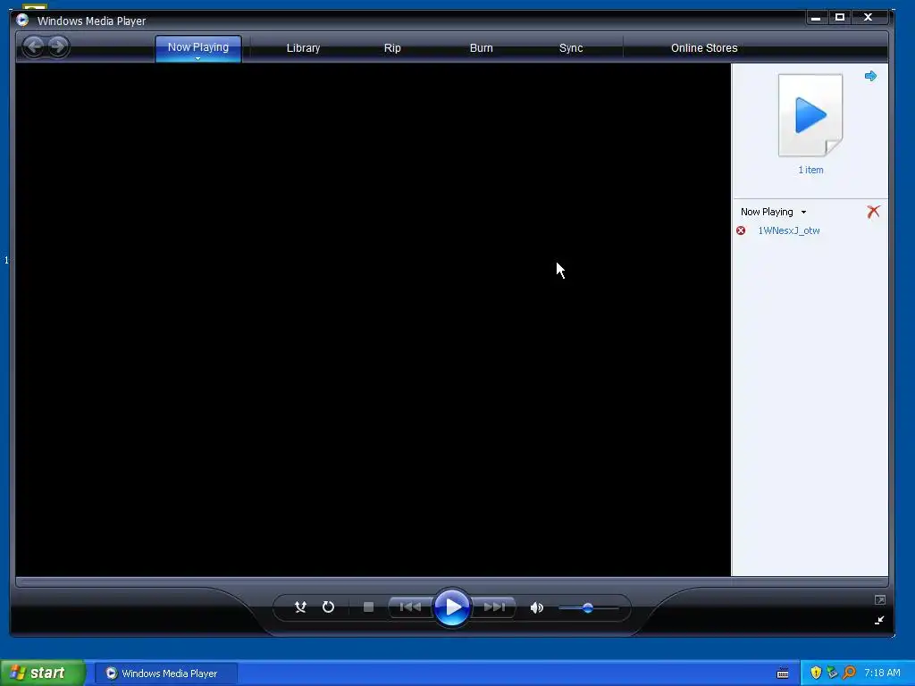This screenshot has height=686, width=915.
Task: Click the security shield tray icon
Action: [x=816, y=673]
